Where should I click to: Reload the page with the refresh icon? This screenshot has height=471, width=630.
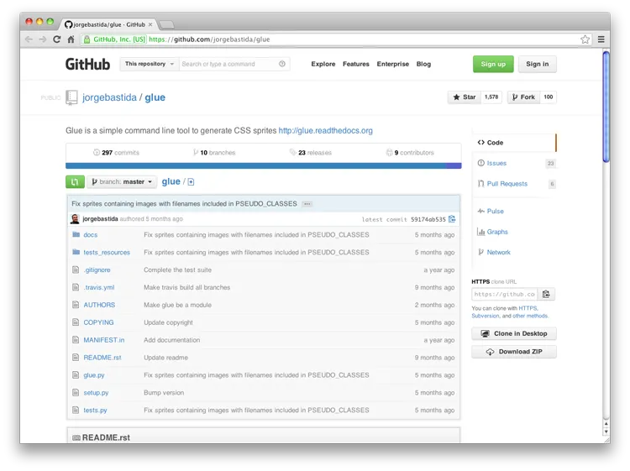(x=56, y=39)
